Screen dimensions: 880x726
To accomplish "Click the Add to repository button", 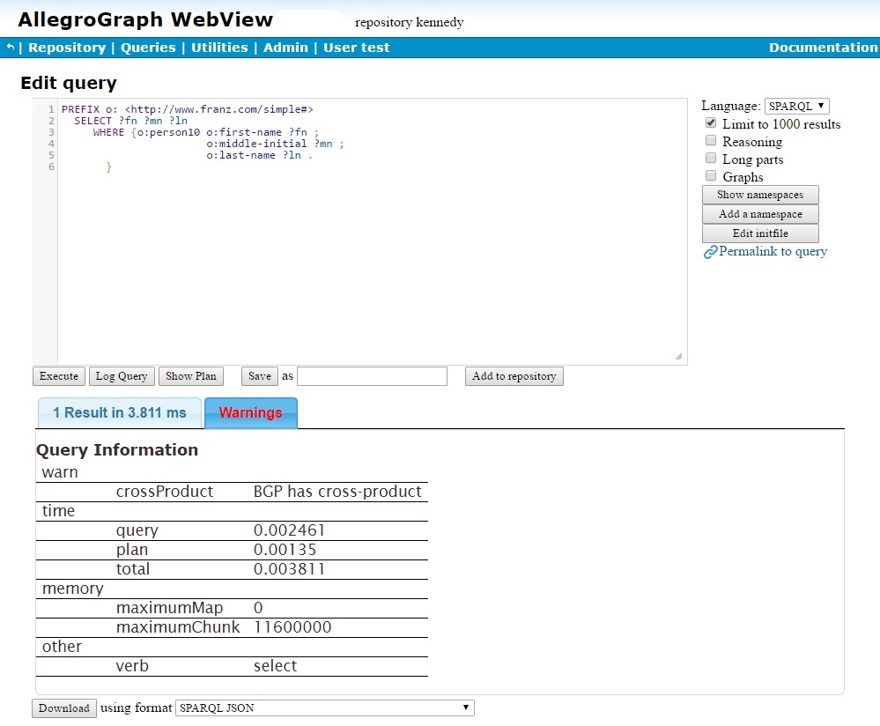I will pos(514,376).
